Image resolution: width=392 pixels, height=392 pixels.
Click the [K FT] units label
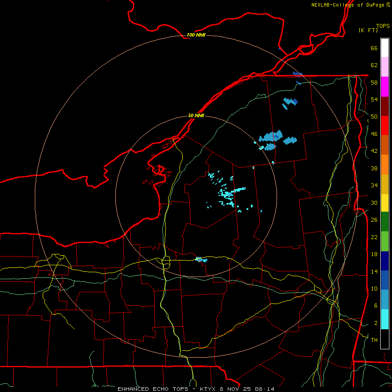[368, 30]
